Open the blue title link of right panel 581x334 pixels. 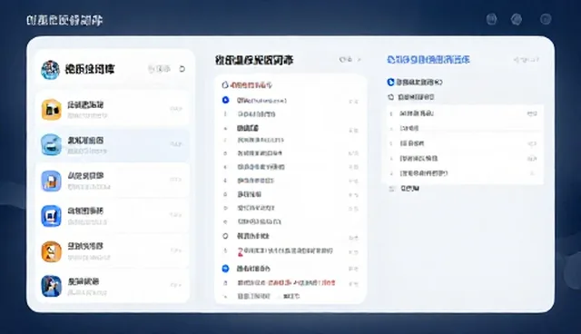click(428, 60)
